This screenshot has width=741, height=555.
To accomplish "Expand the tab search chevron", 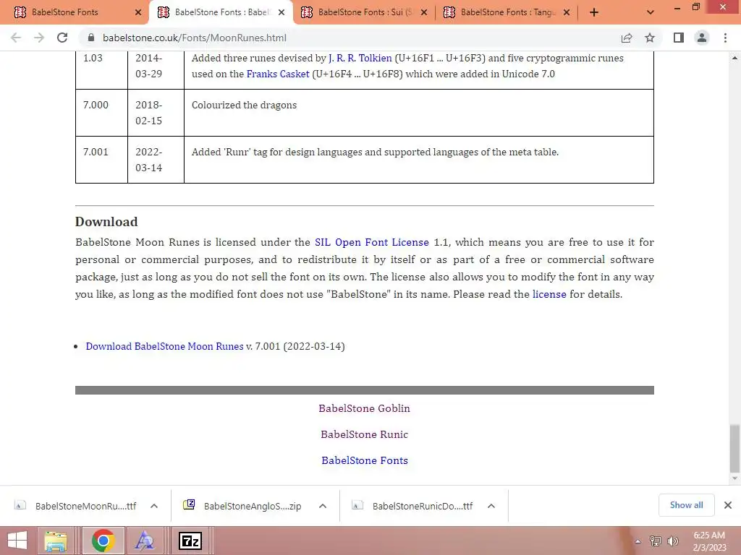I will pos(651,12).
